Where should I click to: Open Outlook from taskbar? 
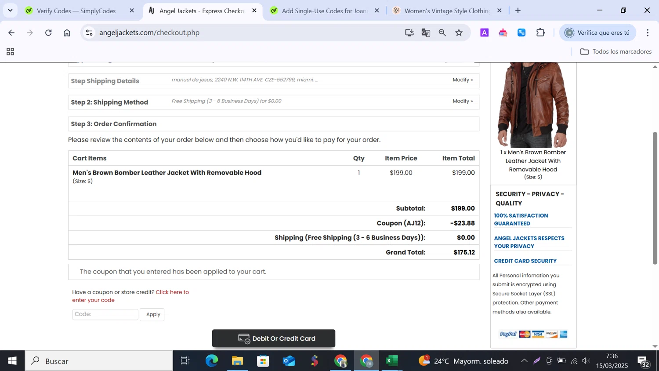click(x=289, y=361)
